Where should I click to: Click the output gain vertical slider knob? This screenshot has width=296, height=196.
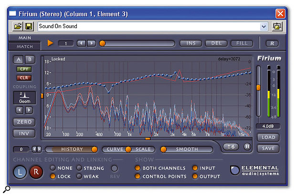tap(258, 88)
